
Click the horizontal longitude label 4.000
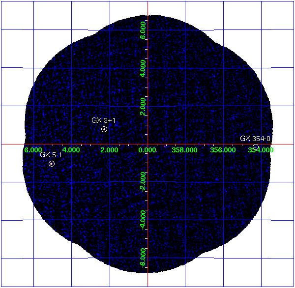(71, 150)
